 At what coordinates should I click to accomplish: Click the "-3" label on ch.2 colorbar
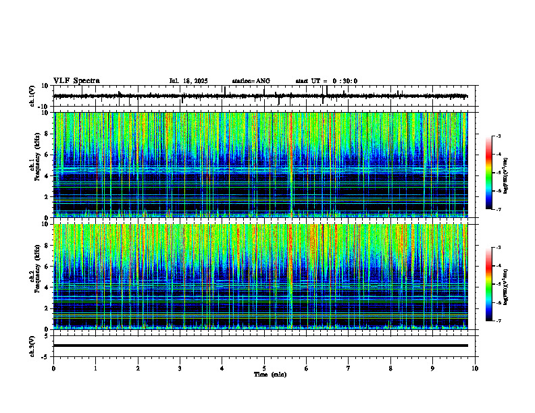(498, 248)
